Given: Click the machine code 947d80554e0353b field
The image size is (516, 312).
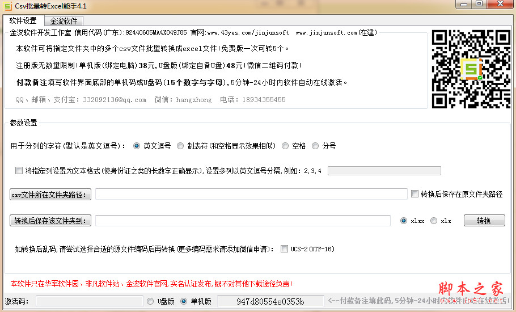Looking at the screenshot, I should (270, 301).
